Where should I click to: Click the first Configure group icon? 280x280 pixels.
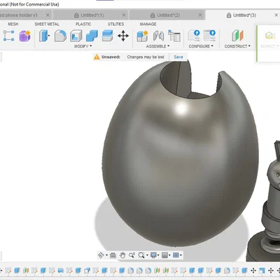tap(194, 36)
